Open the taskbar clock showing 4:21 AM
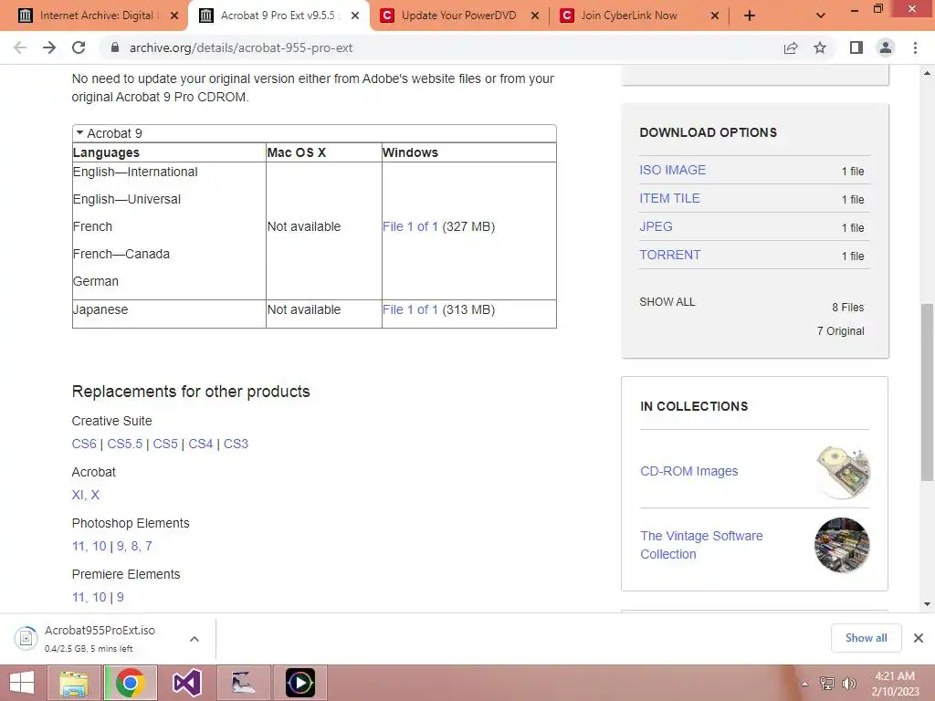 coord(895,684)
